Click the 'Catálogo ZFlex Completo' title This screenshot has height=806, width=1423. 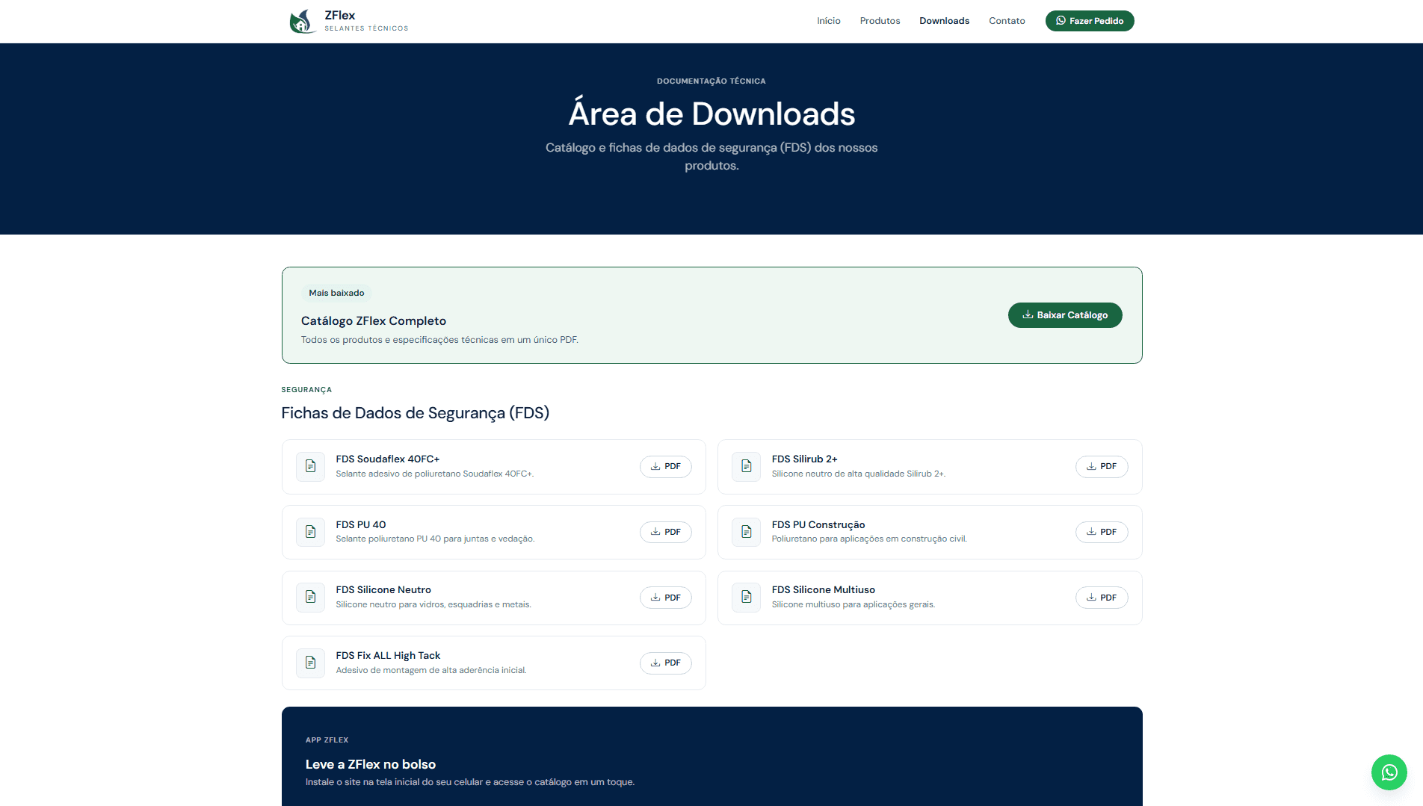(x=374, y=320)
